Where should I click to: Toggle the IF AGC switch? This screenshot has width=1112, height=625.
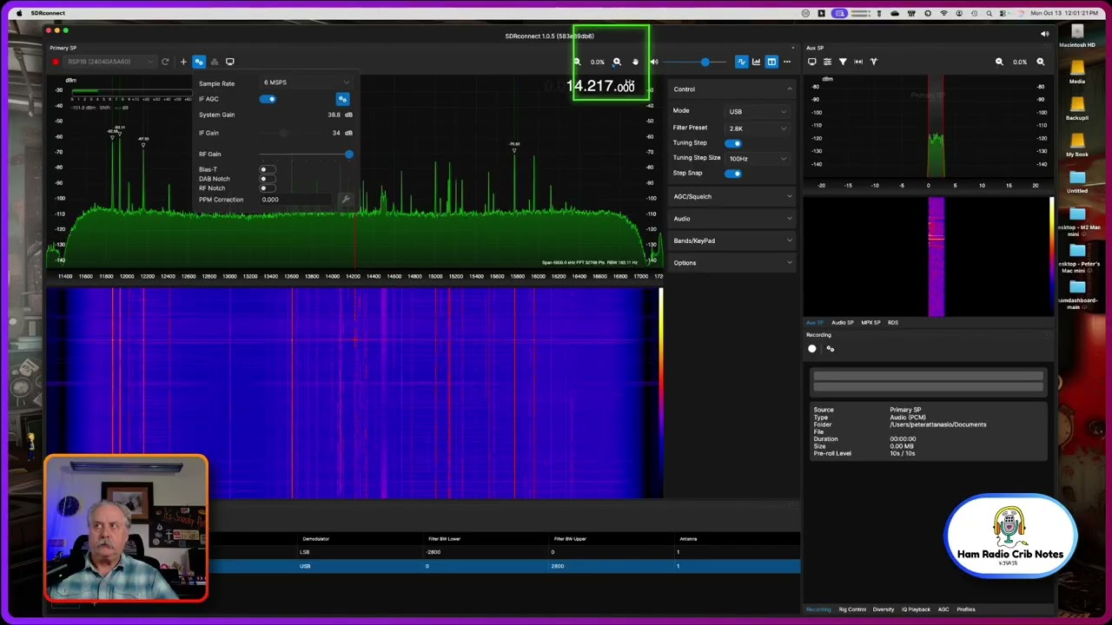coord(268,99)
